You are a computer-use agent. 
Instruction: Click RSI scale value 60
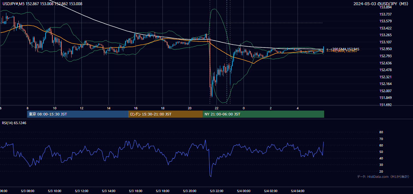[x=381, y=145]
